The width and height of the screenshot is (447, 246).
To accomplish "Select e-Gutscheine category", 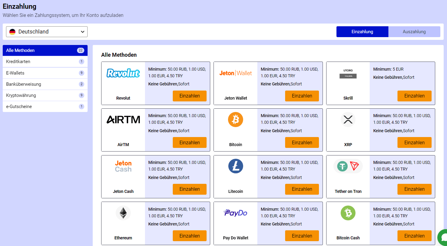I will click(x=45, y=107).
